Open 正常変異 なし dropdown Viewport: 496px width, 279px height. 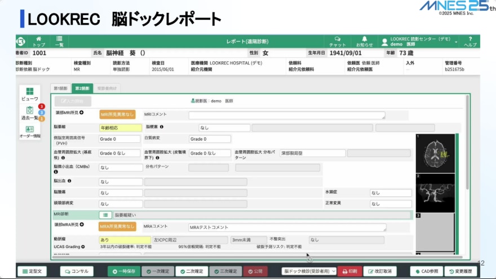[x=391, y=204]
